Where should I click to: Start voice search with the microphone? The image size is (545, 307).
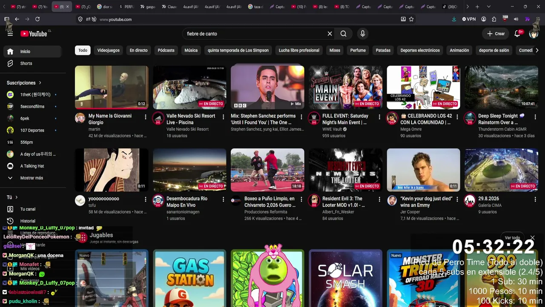click(x=362, y=34)
